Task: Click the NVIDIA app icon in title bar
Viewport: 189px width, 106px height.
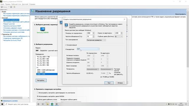Action: coord(1,1)
